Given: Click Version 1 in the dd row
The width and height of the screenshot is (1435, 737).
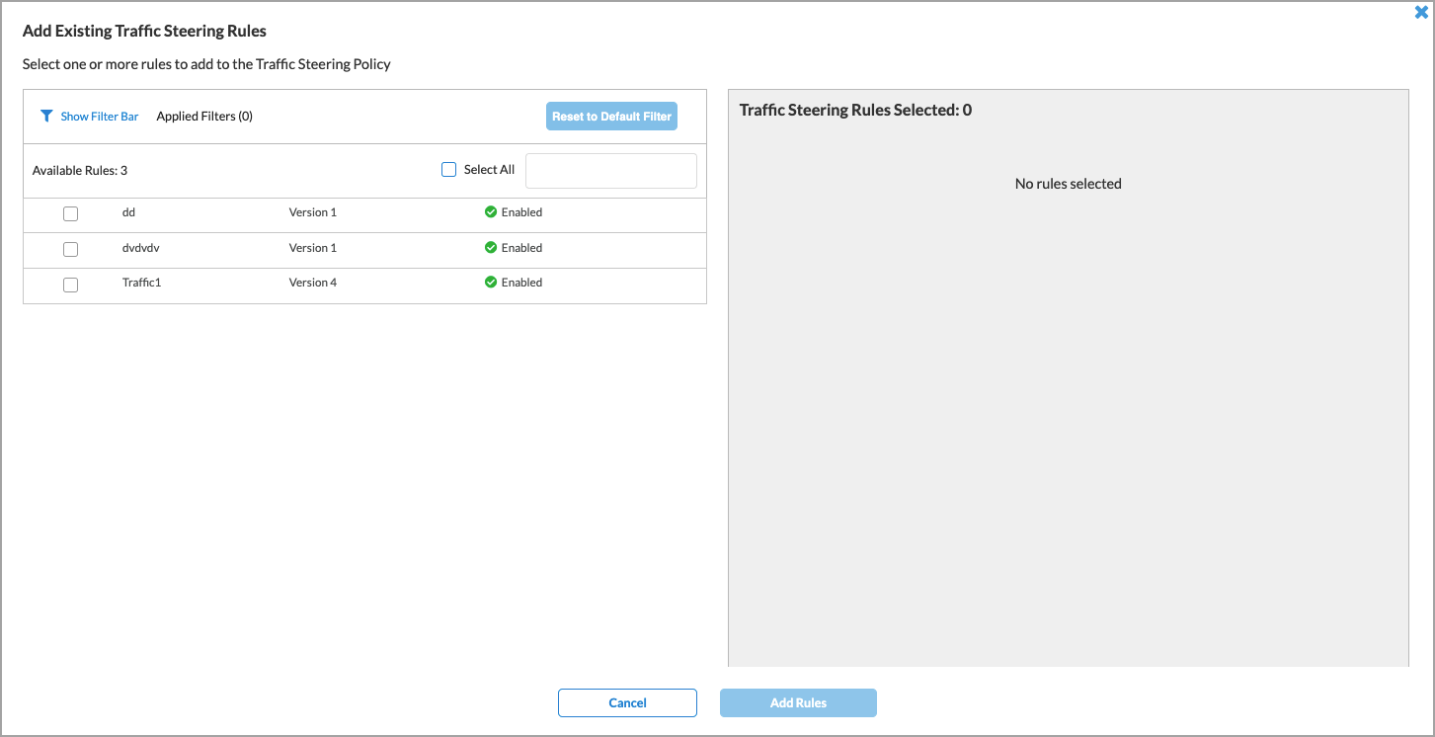Looking at the screenshot, I should (313, 211).
